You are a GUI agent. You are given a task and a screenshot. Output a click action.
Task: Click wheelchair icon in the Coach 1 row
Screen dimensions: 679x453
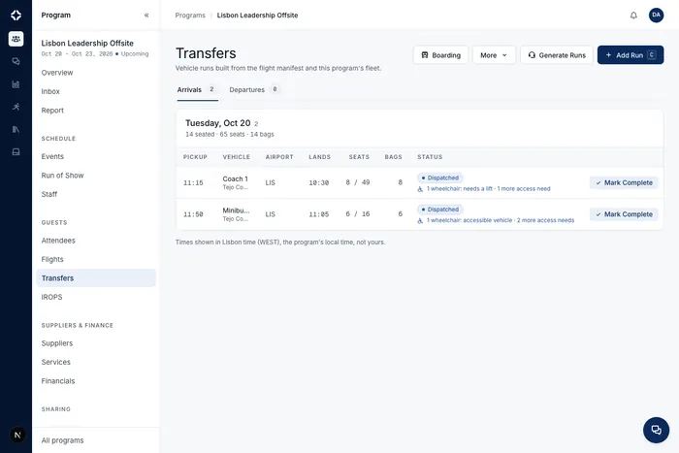coord(420,189)
